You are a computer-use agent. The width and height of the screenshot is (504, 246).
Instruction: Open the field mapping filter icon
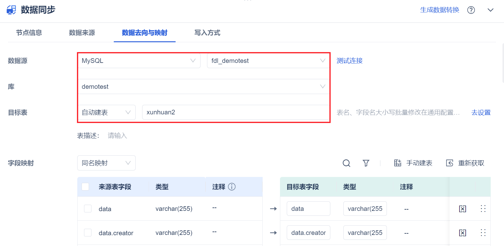pos(366,163)
